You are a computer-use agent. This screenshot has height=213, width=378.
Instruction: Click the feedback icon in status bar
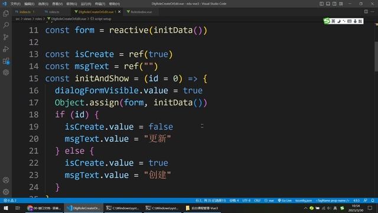point(366,201)
